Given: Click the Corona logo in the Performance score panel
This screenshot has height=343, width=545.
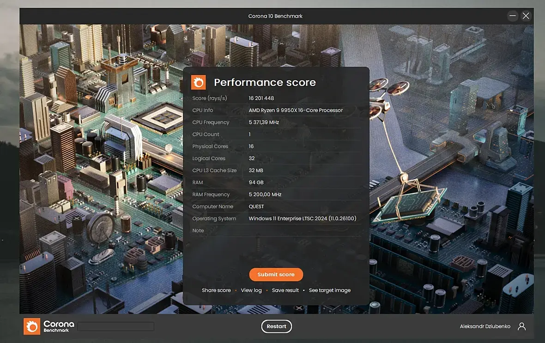Looking at the screenshot, I should click(199, 82).
